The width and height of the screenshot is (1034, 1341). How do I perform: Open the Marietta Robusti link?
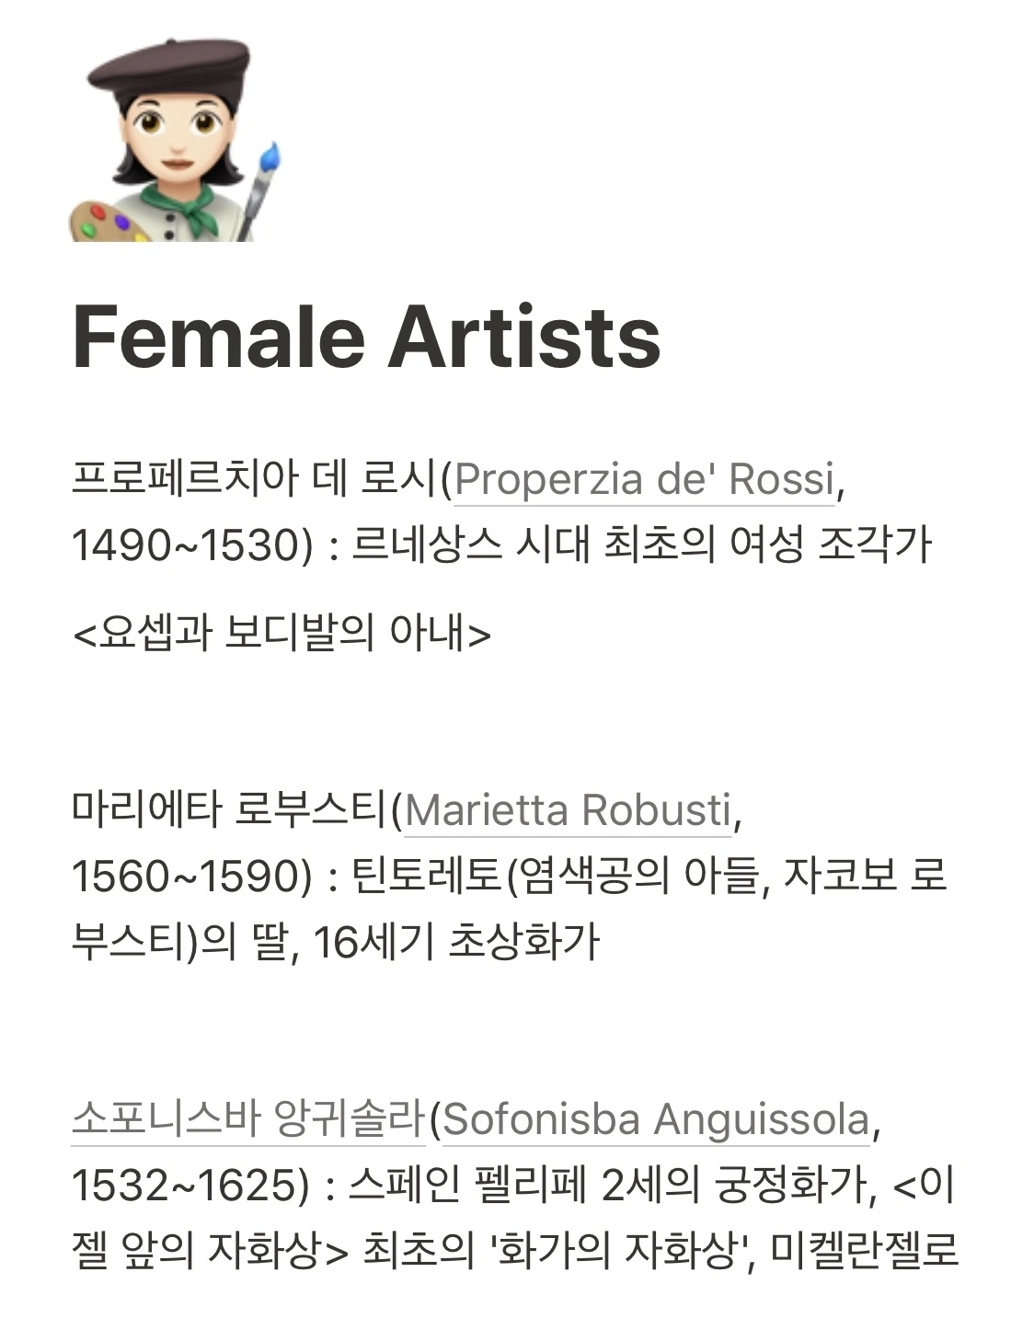click(x=569, y=810)
